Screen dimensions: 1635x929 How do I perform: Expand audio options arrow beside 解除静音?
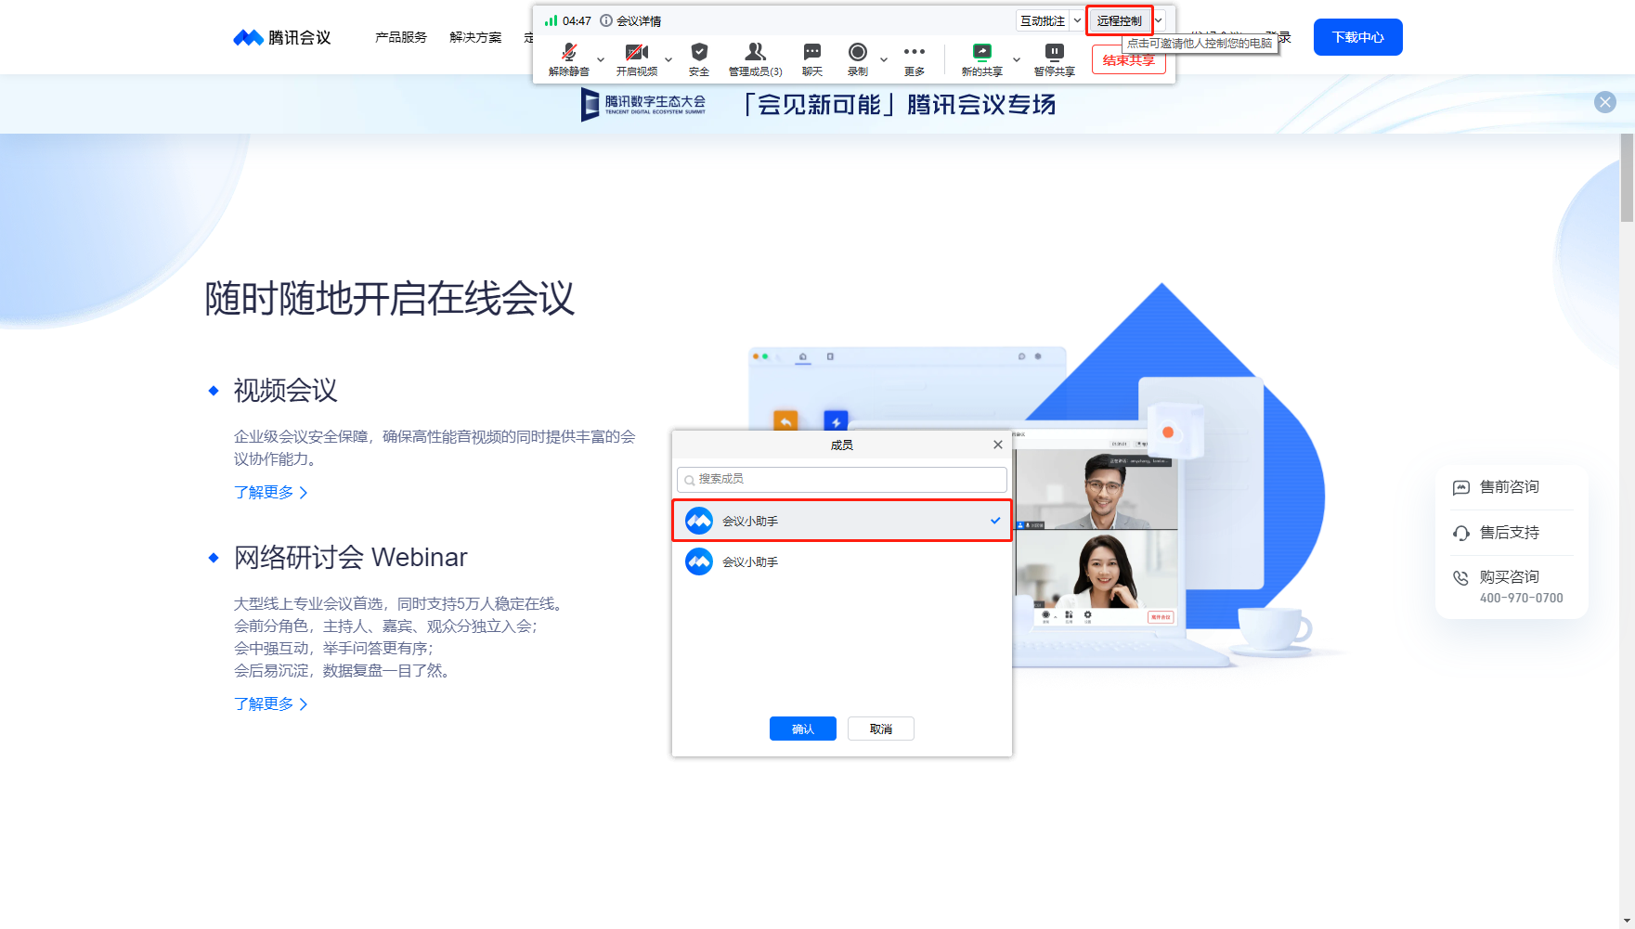(601, 59)
